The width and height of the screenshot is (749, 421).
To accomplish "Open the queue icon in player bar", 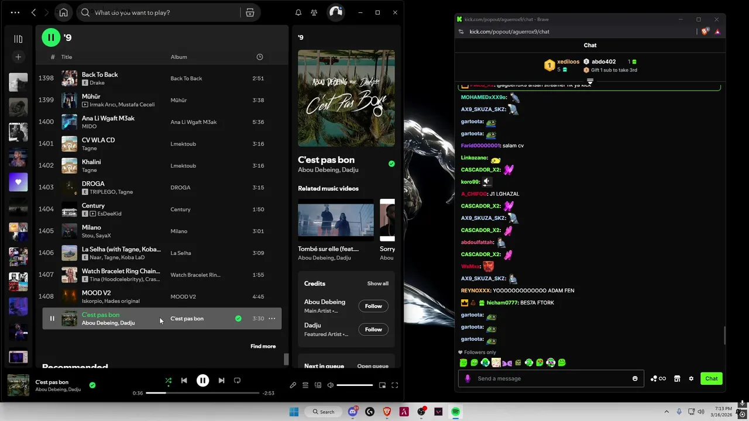I will point(305,385).
